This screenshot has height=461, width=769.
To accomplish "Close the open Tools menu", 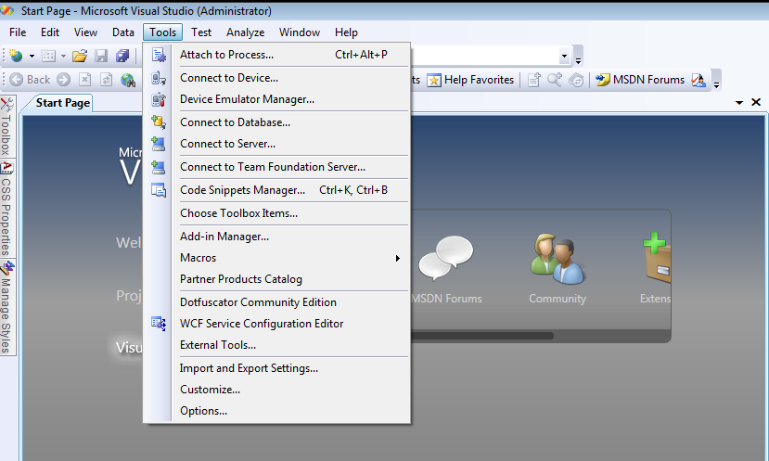I will (163, 32).
